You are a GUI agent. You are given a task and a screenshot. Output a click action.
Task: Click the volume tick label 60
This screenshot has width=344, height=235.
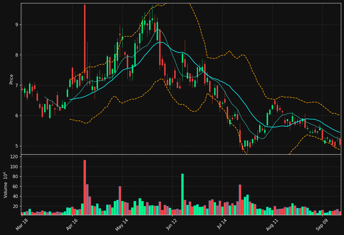coord(15,186)
